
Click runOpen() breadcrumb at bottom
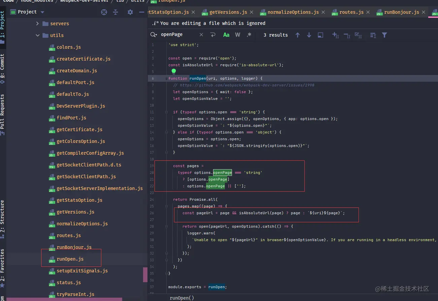[182, 298]
